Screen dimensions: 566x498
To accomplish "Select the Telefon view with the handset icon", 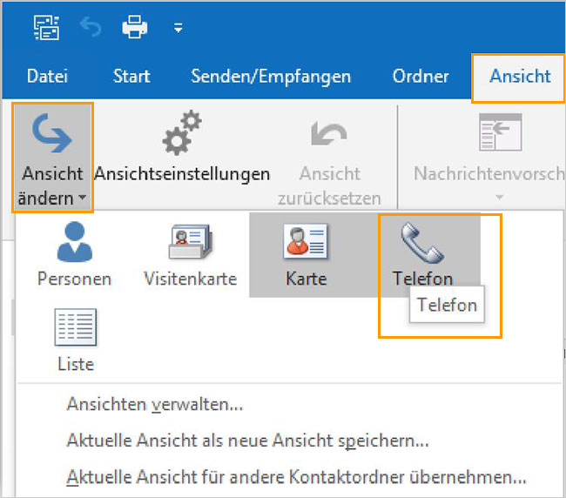I will (x=422, y=255).
